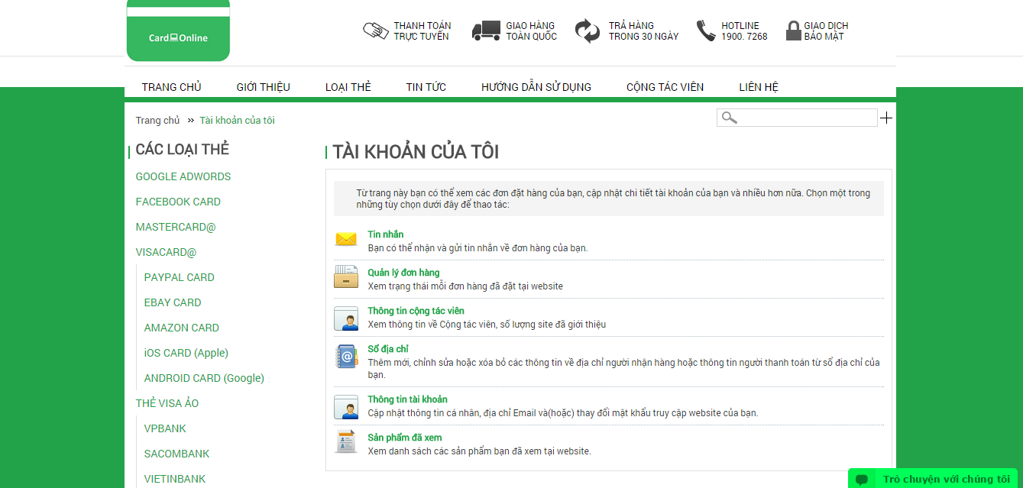Viewport: 1023px width, 488px height.
Task: Open the GIỚI THIỆU menu item
Action: pos(264,87)
